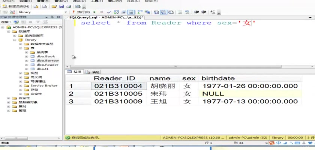Collapse the ADMIN-PC\SQLEXPRESS server node
The width and height of the screenshot is (315, 150).
click(x=2, y=27)
